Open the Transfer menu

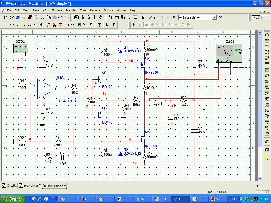point(71,10)
